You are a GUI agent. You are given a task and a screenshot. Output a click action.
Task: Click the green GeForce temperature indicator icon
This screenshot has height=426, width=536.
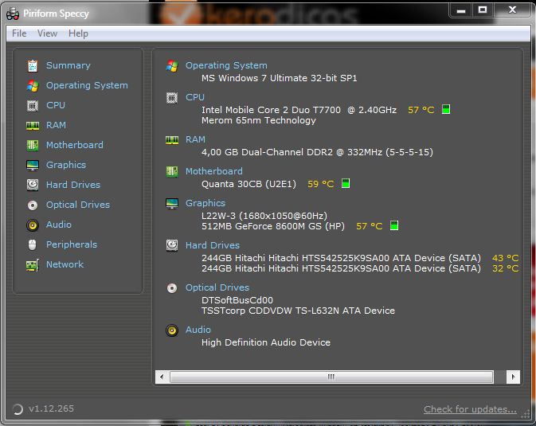coord(394,225)
